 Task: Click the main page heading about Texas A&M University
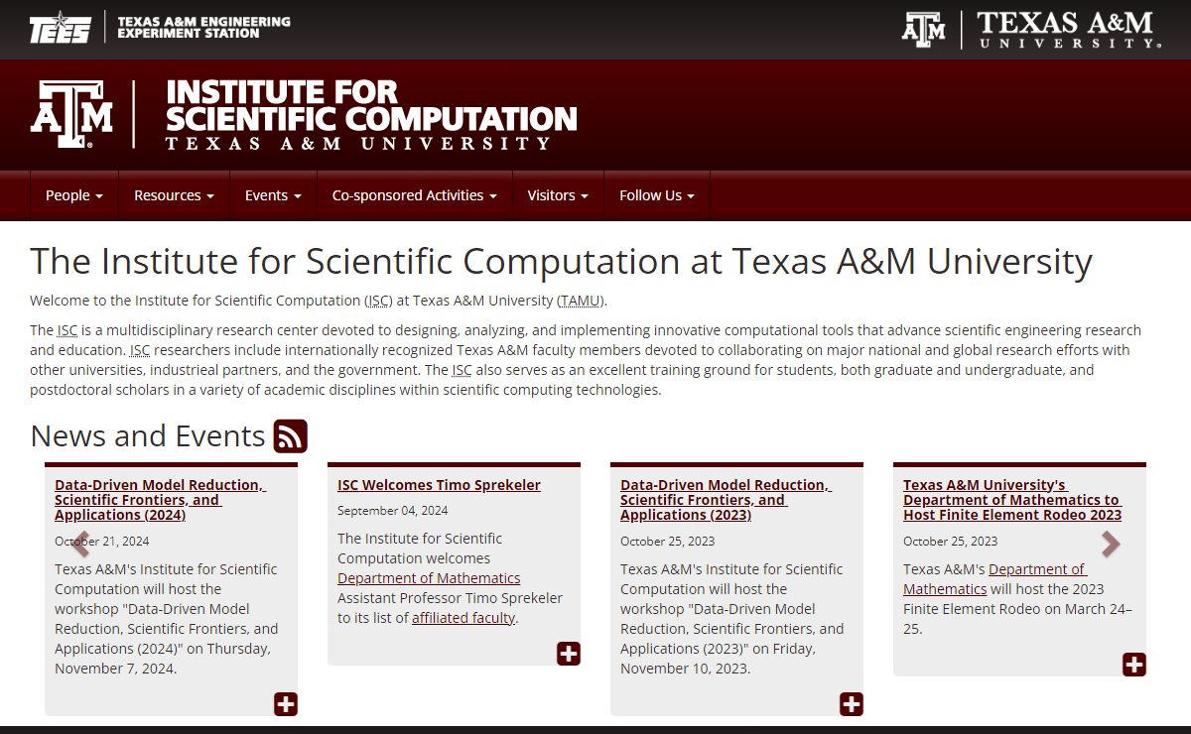(561, 262)
